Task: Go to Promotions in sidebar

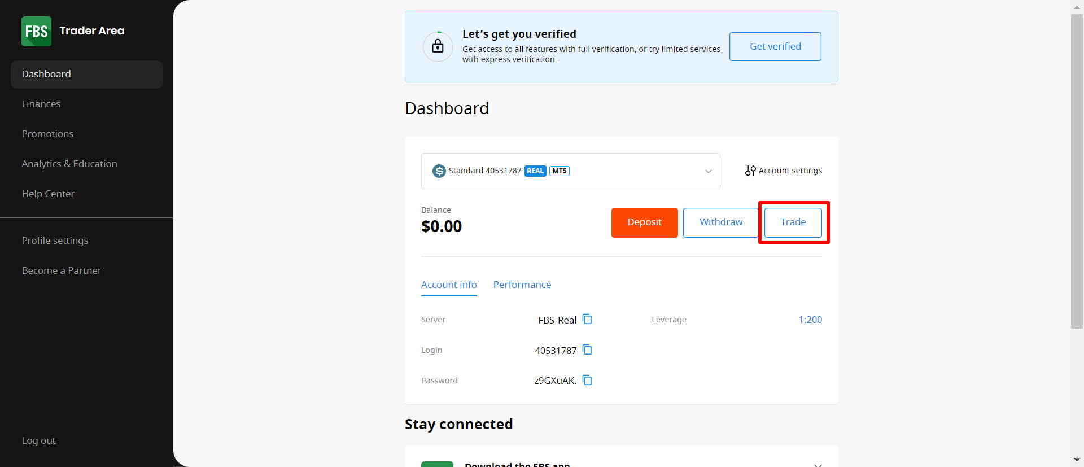Action: pyautogui.click(x=47, y=134)
